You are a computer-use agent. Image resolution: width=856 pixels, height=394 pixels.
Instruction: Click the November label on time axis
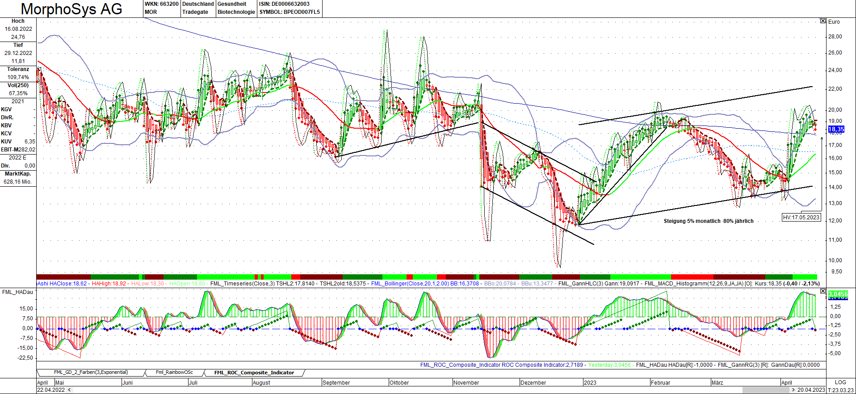point(466,383)
